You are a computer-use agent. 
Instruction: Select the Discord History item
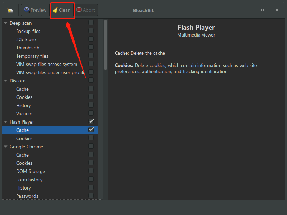[23, 105]
